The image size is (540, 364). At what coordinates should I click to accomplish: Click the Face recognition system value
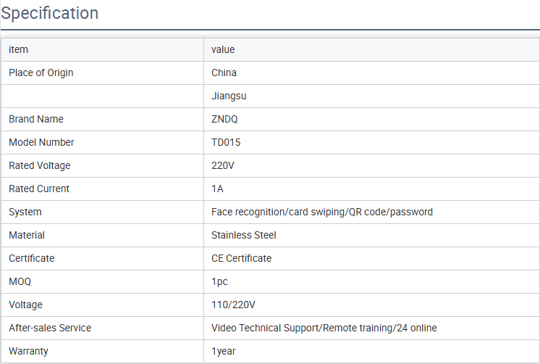(x=322, y=212)
